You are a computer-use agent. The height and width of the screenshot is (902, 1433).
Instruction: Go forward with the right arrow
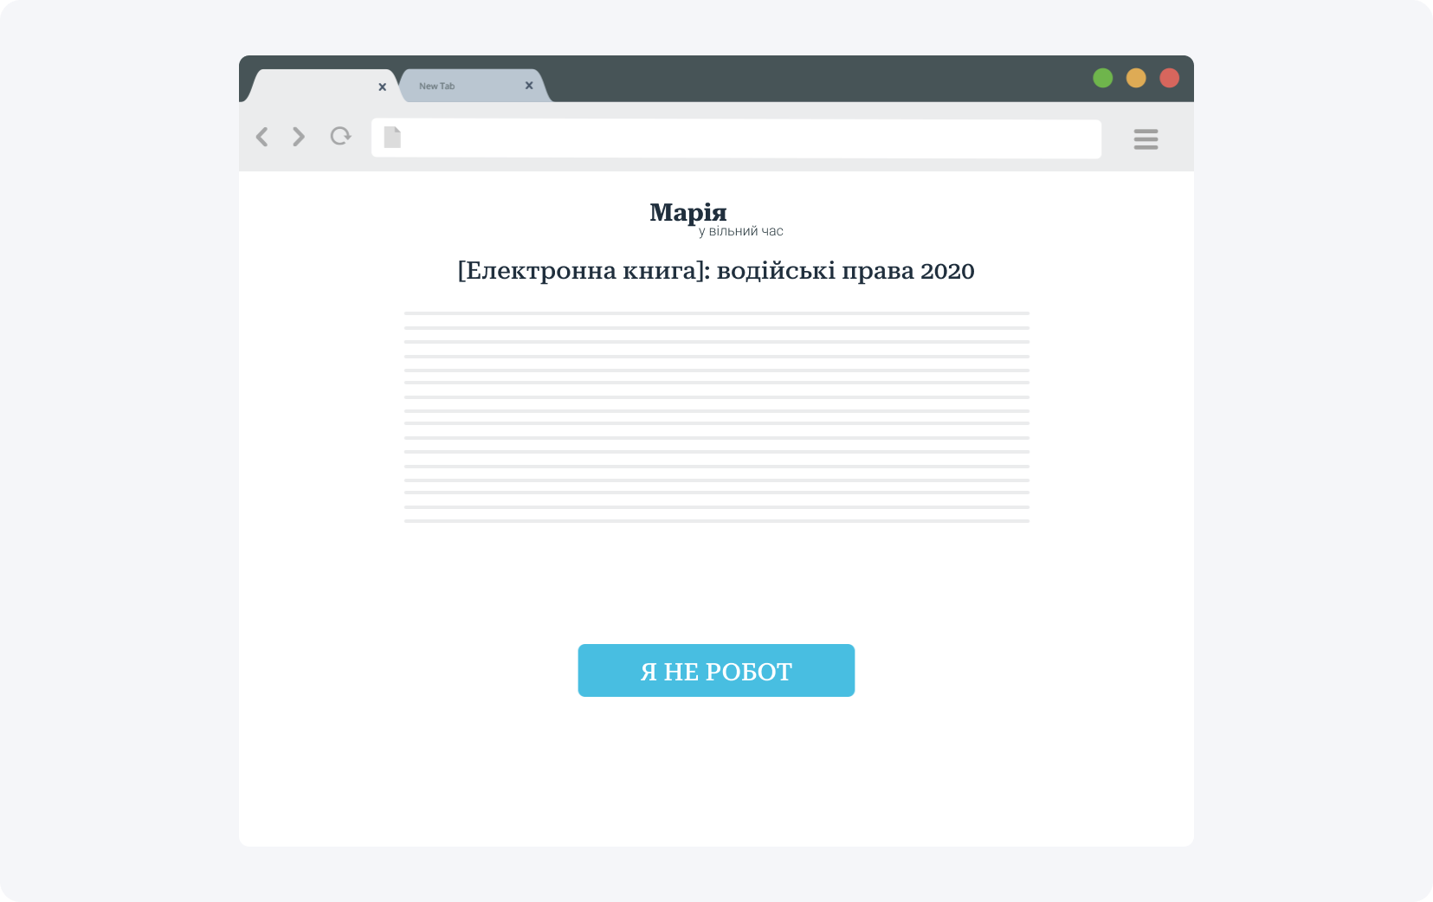coord(299,137)
